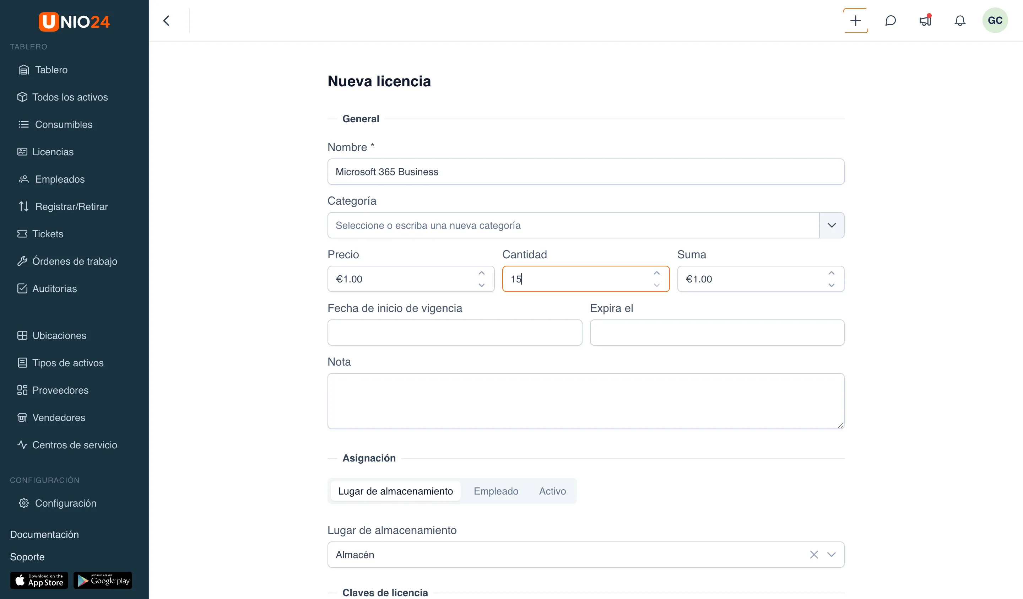The height and width of the screenshot is (599, 1023).
Task: Expand the Categoría dropdown arrow
Action: [832, 225]
